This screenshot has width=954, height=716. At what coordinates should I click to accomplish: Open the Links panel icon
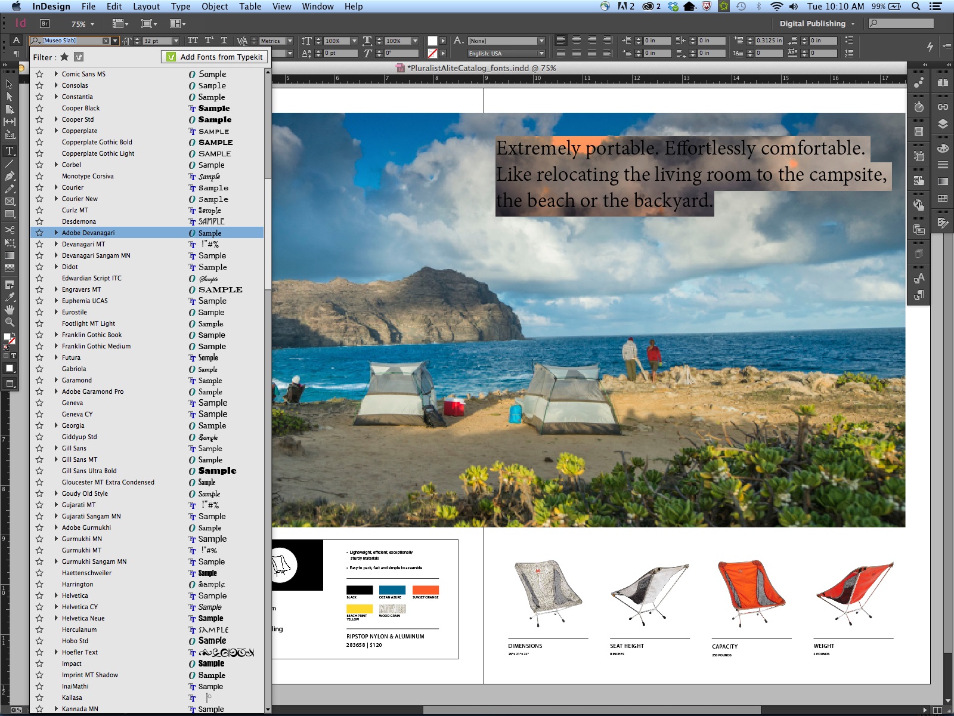[943, 107]
